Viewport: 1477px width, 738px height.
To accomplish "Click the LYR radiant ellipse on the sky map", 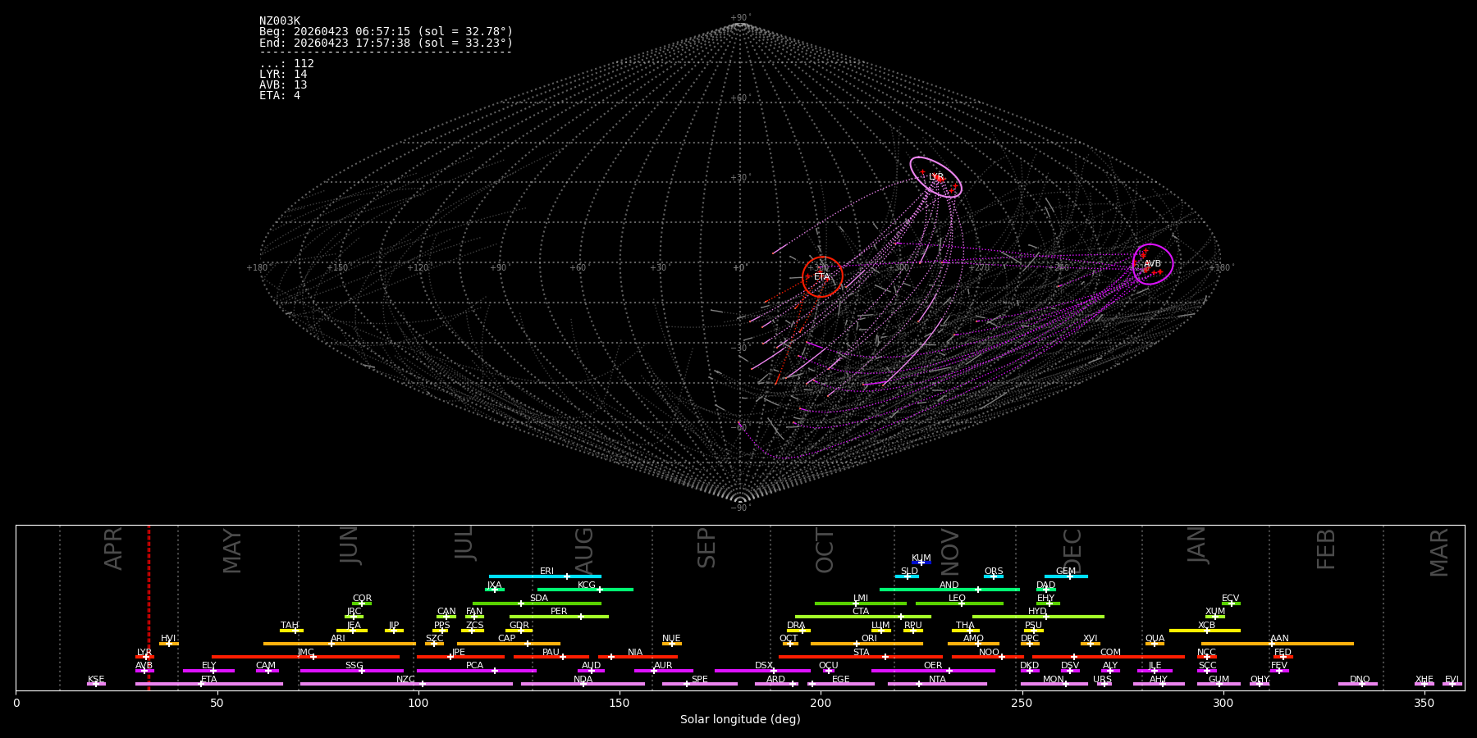I will click(x=935, y=177).
